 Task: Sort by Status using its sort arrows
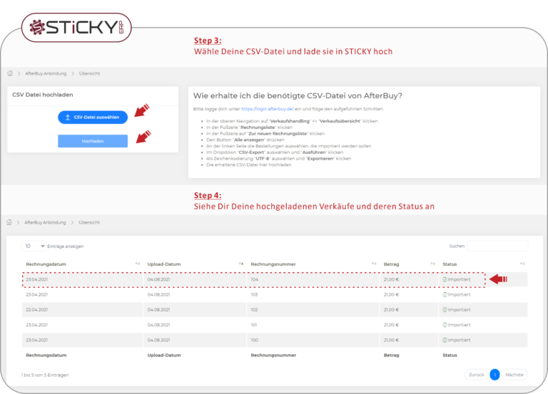point(522,264)
